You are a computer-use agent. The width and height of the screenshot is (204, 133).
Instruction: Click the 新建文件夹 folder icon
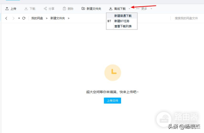click(x=83, y=8)
